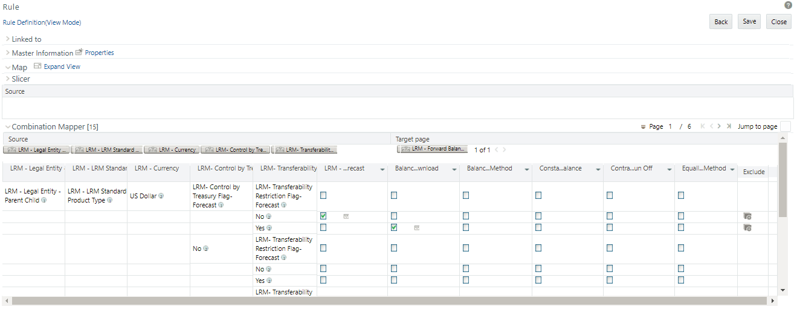Viewport: 797px width, 315px height.
Task: Click the Exclude icon in the first No row
Action: coord(747,216)
